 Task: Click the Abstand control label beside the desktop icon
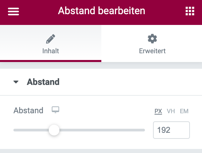coord(28,111)
